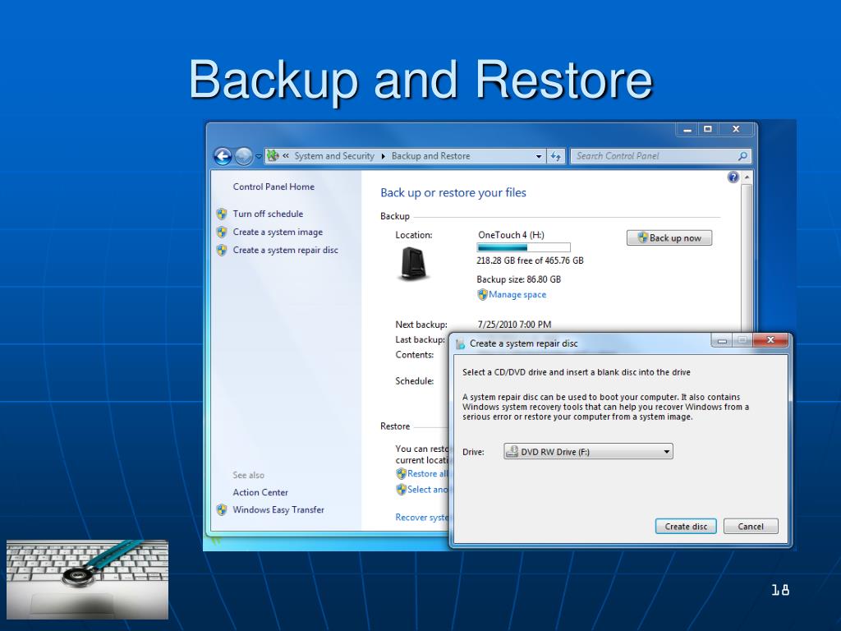Image resolution: width=841 pixels, height=631 pixels.
Task: Click Turn off schedule link
Action: (268, 214)
